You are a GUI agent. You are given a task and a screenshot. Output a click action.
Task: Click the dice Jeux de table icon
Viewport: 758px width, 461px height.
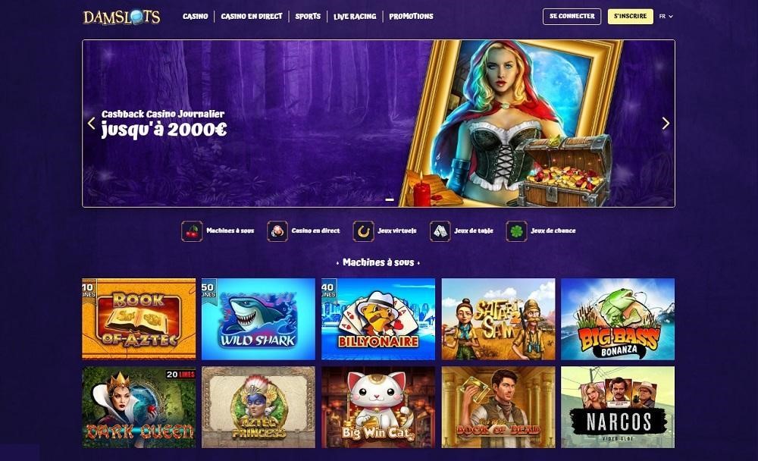440,231
